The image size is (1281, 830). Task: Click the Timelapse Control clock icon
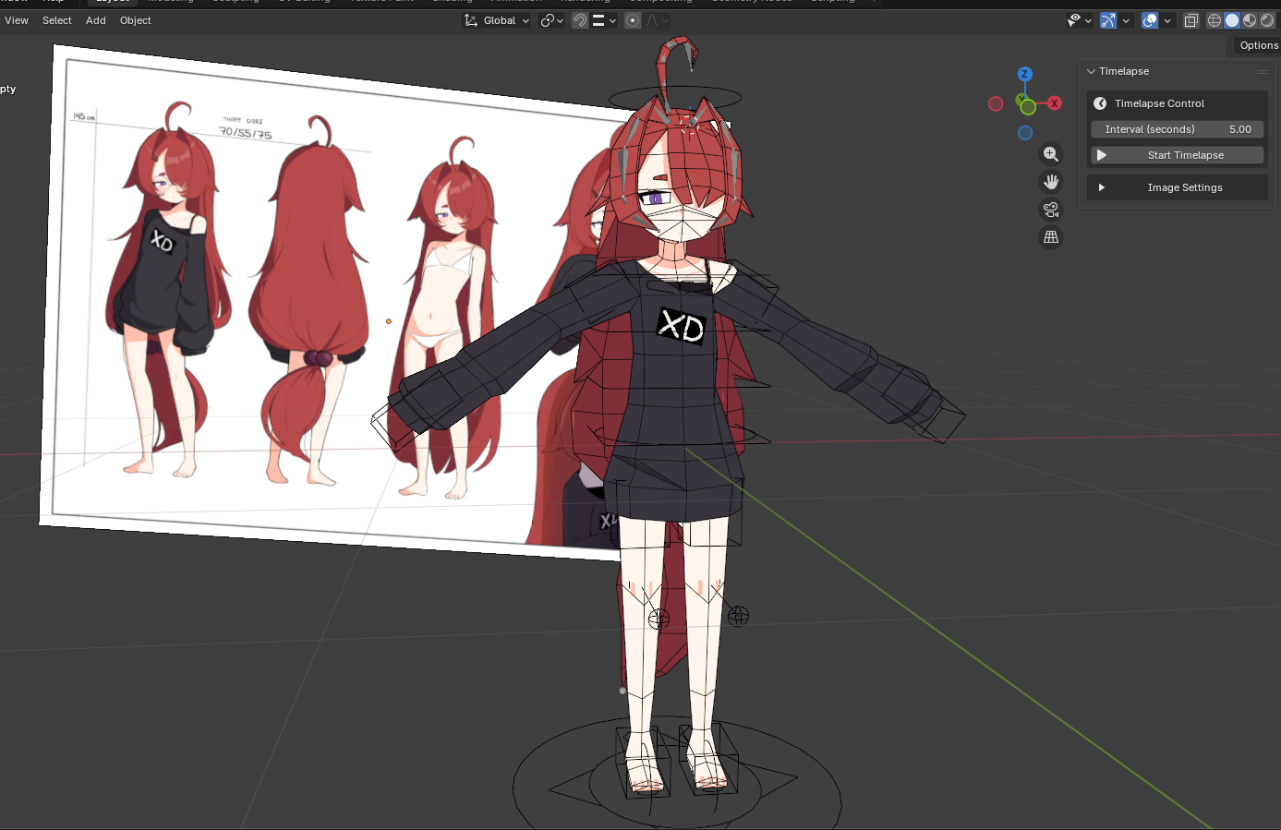pos(1100,103)
